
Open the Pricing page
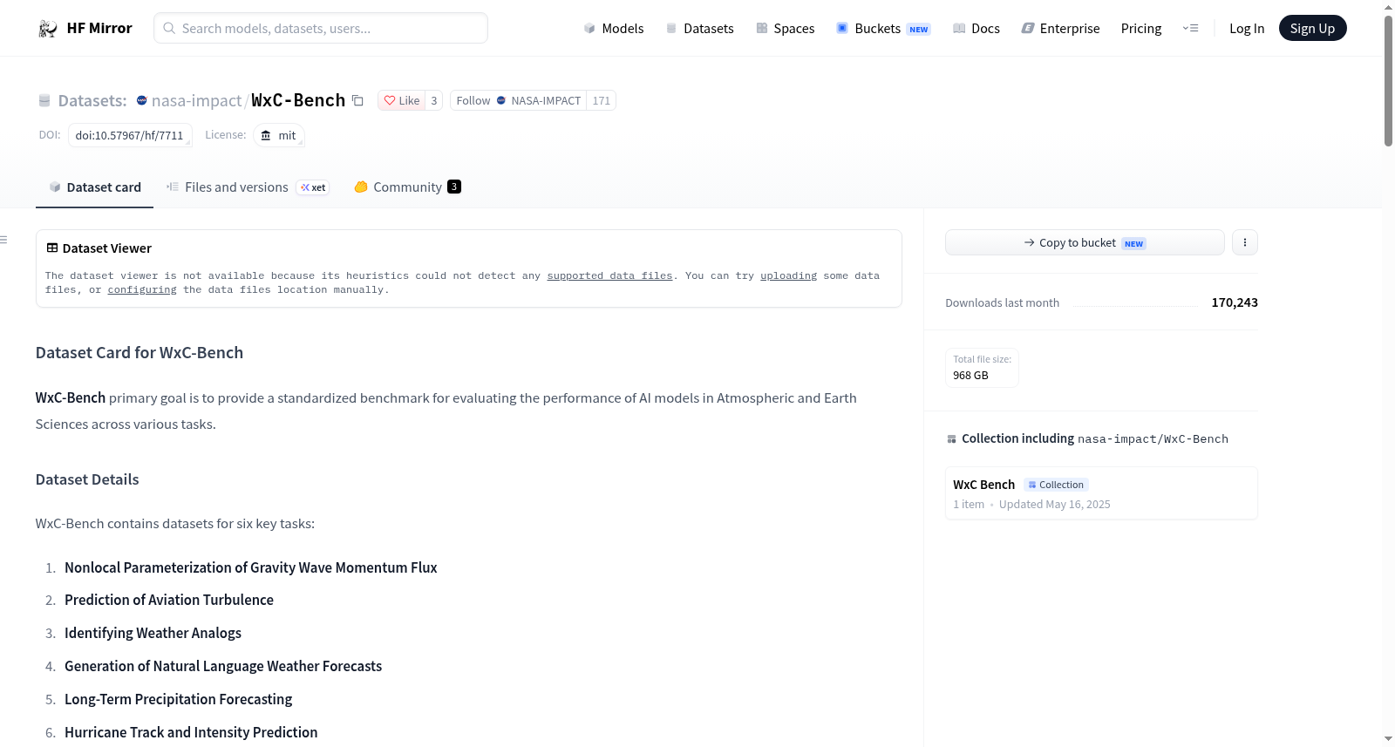tap(1141, 28)
